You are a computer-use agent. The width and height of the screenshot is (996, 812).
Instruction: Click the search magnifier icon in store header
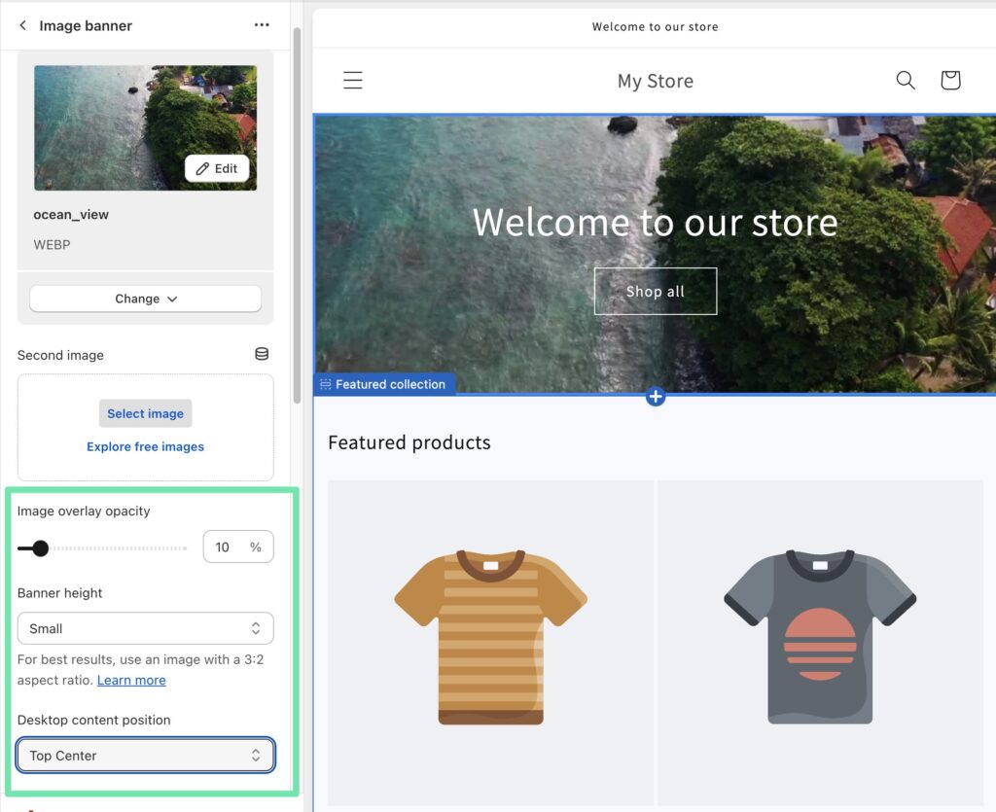[906, 81]
